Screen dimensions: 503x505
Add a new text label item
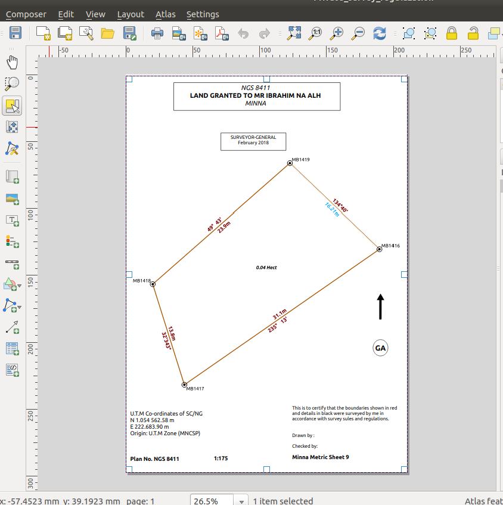12,220
